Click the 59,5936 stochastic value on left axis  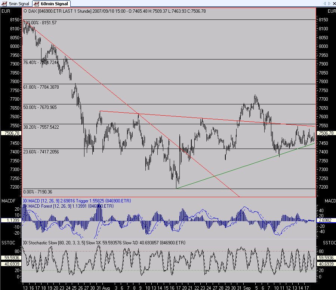point(11,257)
